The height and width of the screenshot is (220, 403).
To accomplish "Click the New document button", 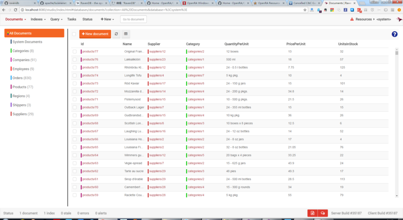I will pyautogui.click(x=95, y=34).
